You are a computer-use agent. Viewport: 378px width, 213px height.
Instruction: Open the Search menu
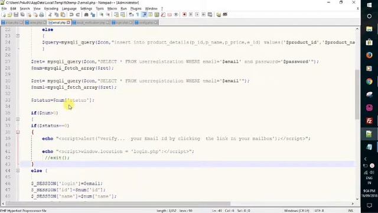coord(25,8)
